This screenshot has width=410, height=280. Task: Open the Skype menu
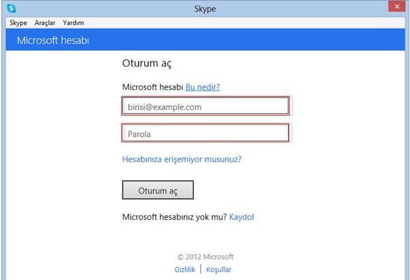tap(18, 22)
